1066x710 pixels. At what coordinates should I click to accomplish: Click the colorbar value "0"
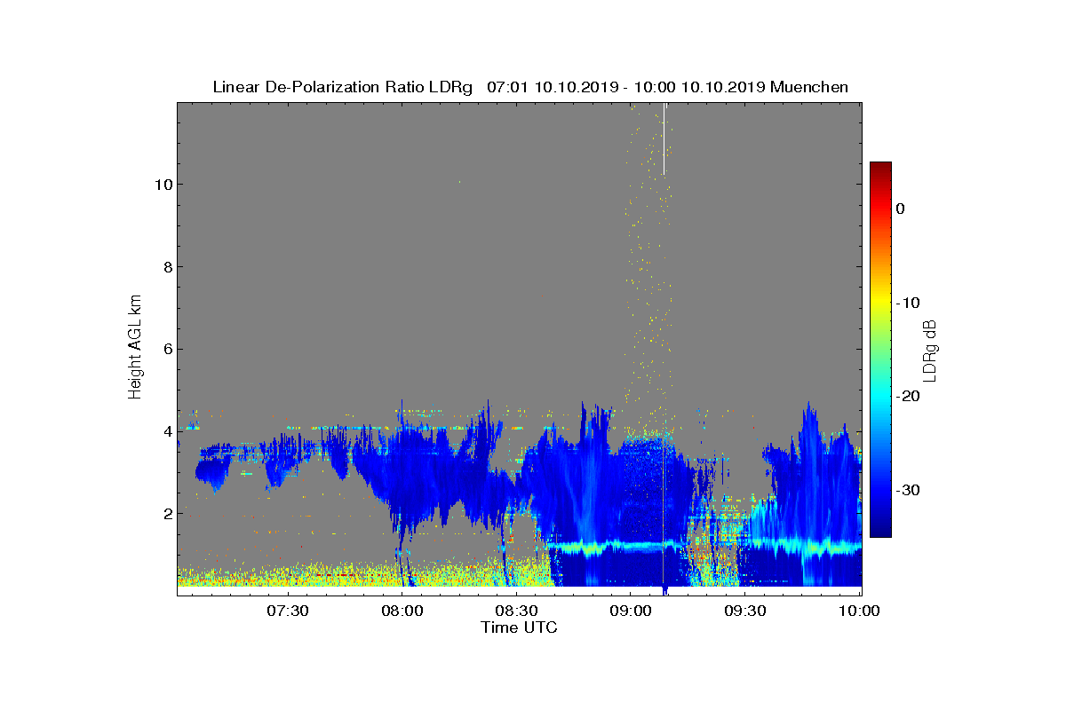900,209
